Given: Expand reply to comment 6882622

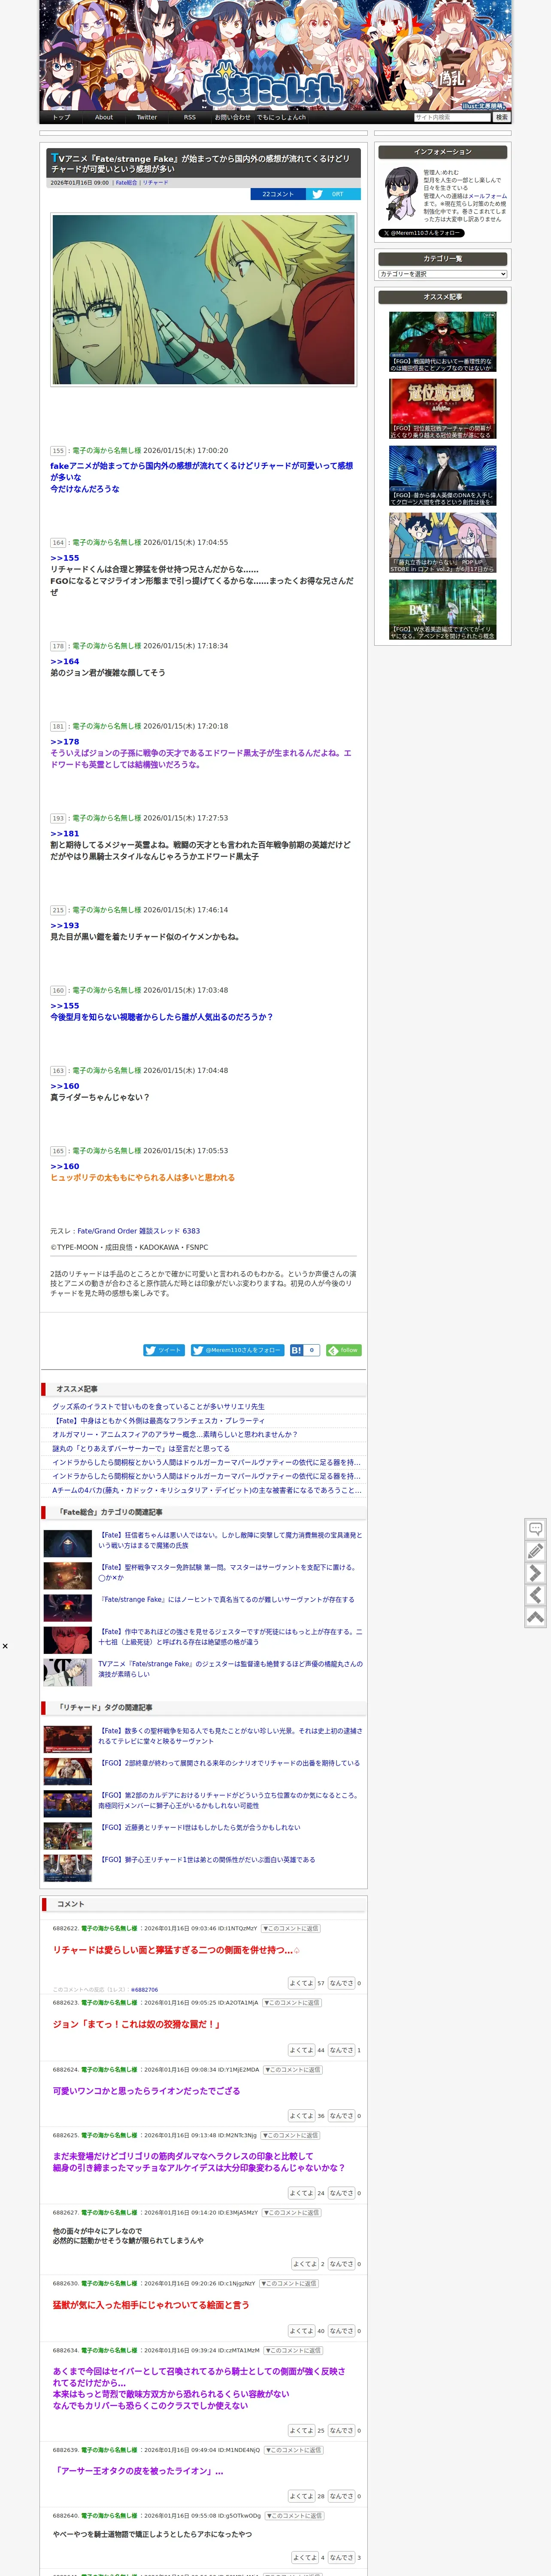Looking at the screenshot, I should click(291, 1928).
